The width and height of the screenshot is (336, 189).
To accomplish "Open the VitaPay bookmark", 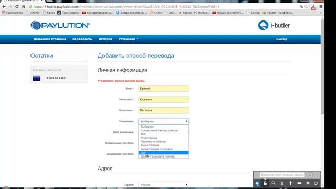I will (x=33, y=13).
